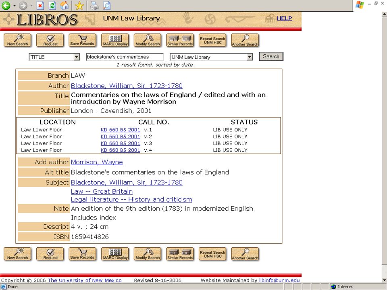
Task: Click the top Request button
Action: [x=50, y=40]
